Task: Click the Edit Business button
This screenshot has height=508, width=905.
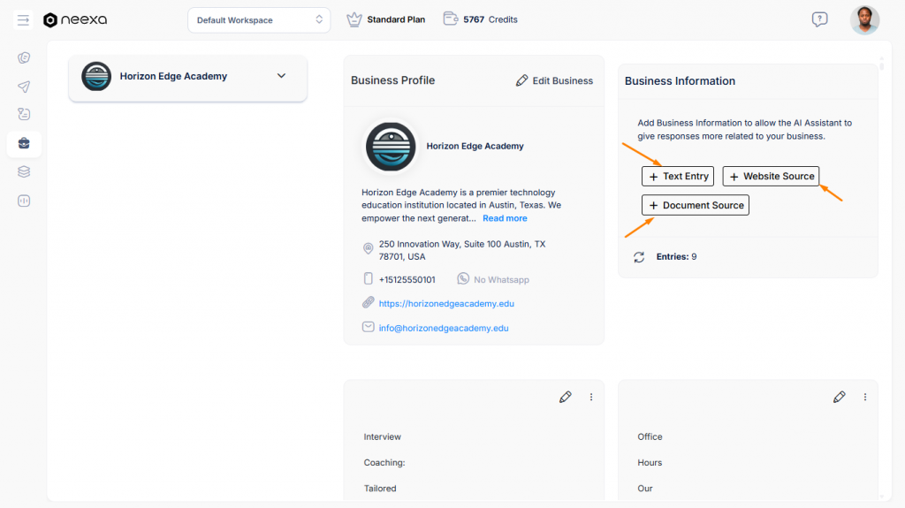Action: 554,80
